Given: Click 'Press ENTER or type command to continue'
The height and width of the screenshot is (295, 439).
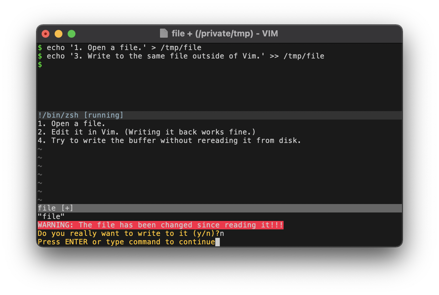Looking at the screenshot, I should click(x=126, y=242).
